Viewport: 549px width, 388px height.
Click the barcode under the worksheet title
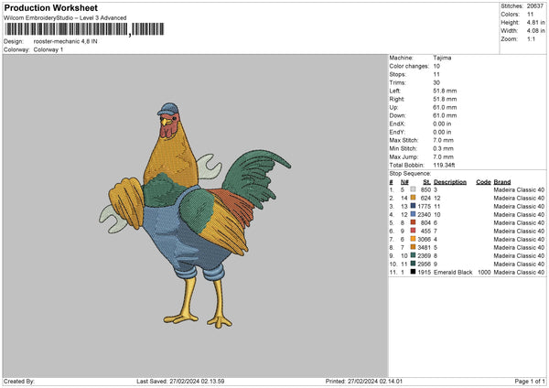[x=84, y=29]
